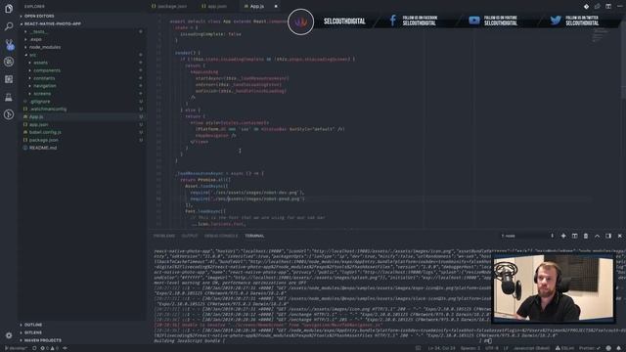The image size is (626, 352).
Task: Open the Test flask view in the activity bar
Action: (9, 97)
